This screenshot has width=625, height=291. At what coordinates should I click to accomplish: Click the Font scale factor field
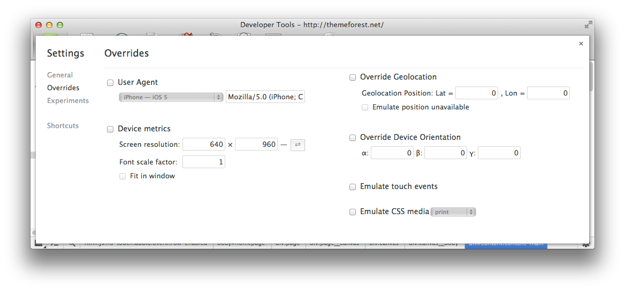point(204,162)
